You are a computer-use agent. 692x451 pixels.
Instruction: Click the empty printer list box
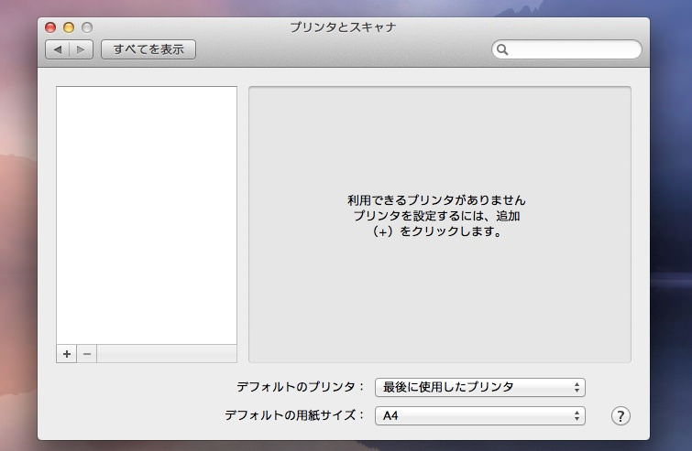(147, 215)
